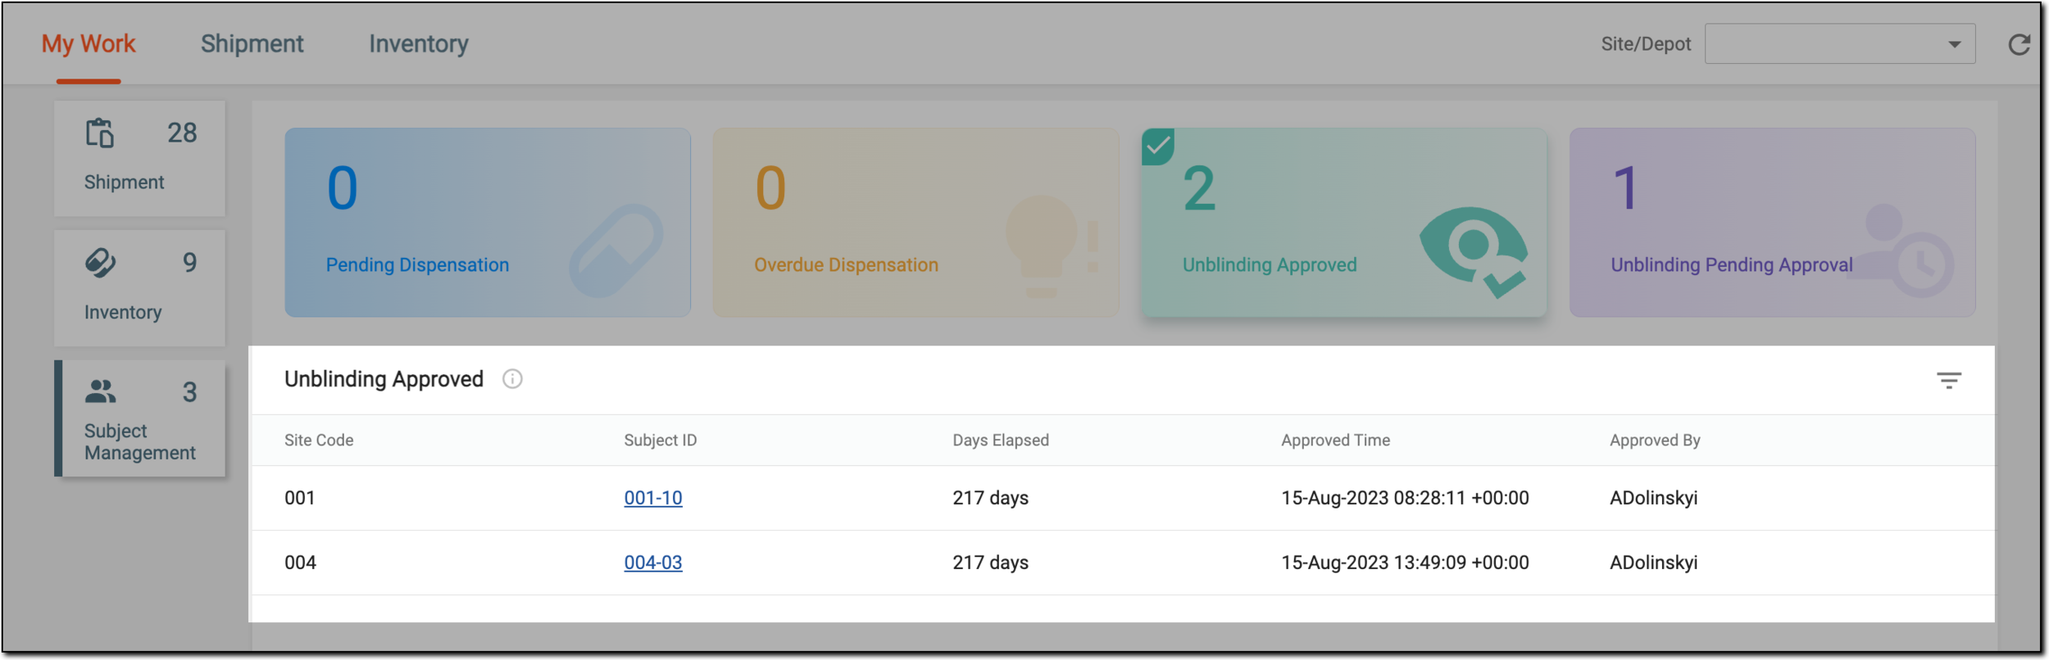Switch to the Inventory tab

pyautogui.click(x=419, y=43)
